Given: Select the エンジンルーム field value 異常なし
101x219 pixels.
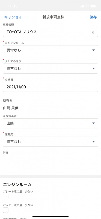Looking at the screenshot, I should click(x=50, y=50).
